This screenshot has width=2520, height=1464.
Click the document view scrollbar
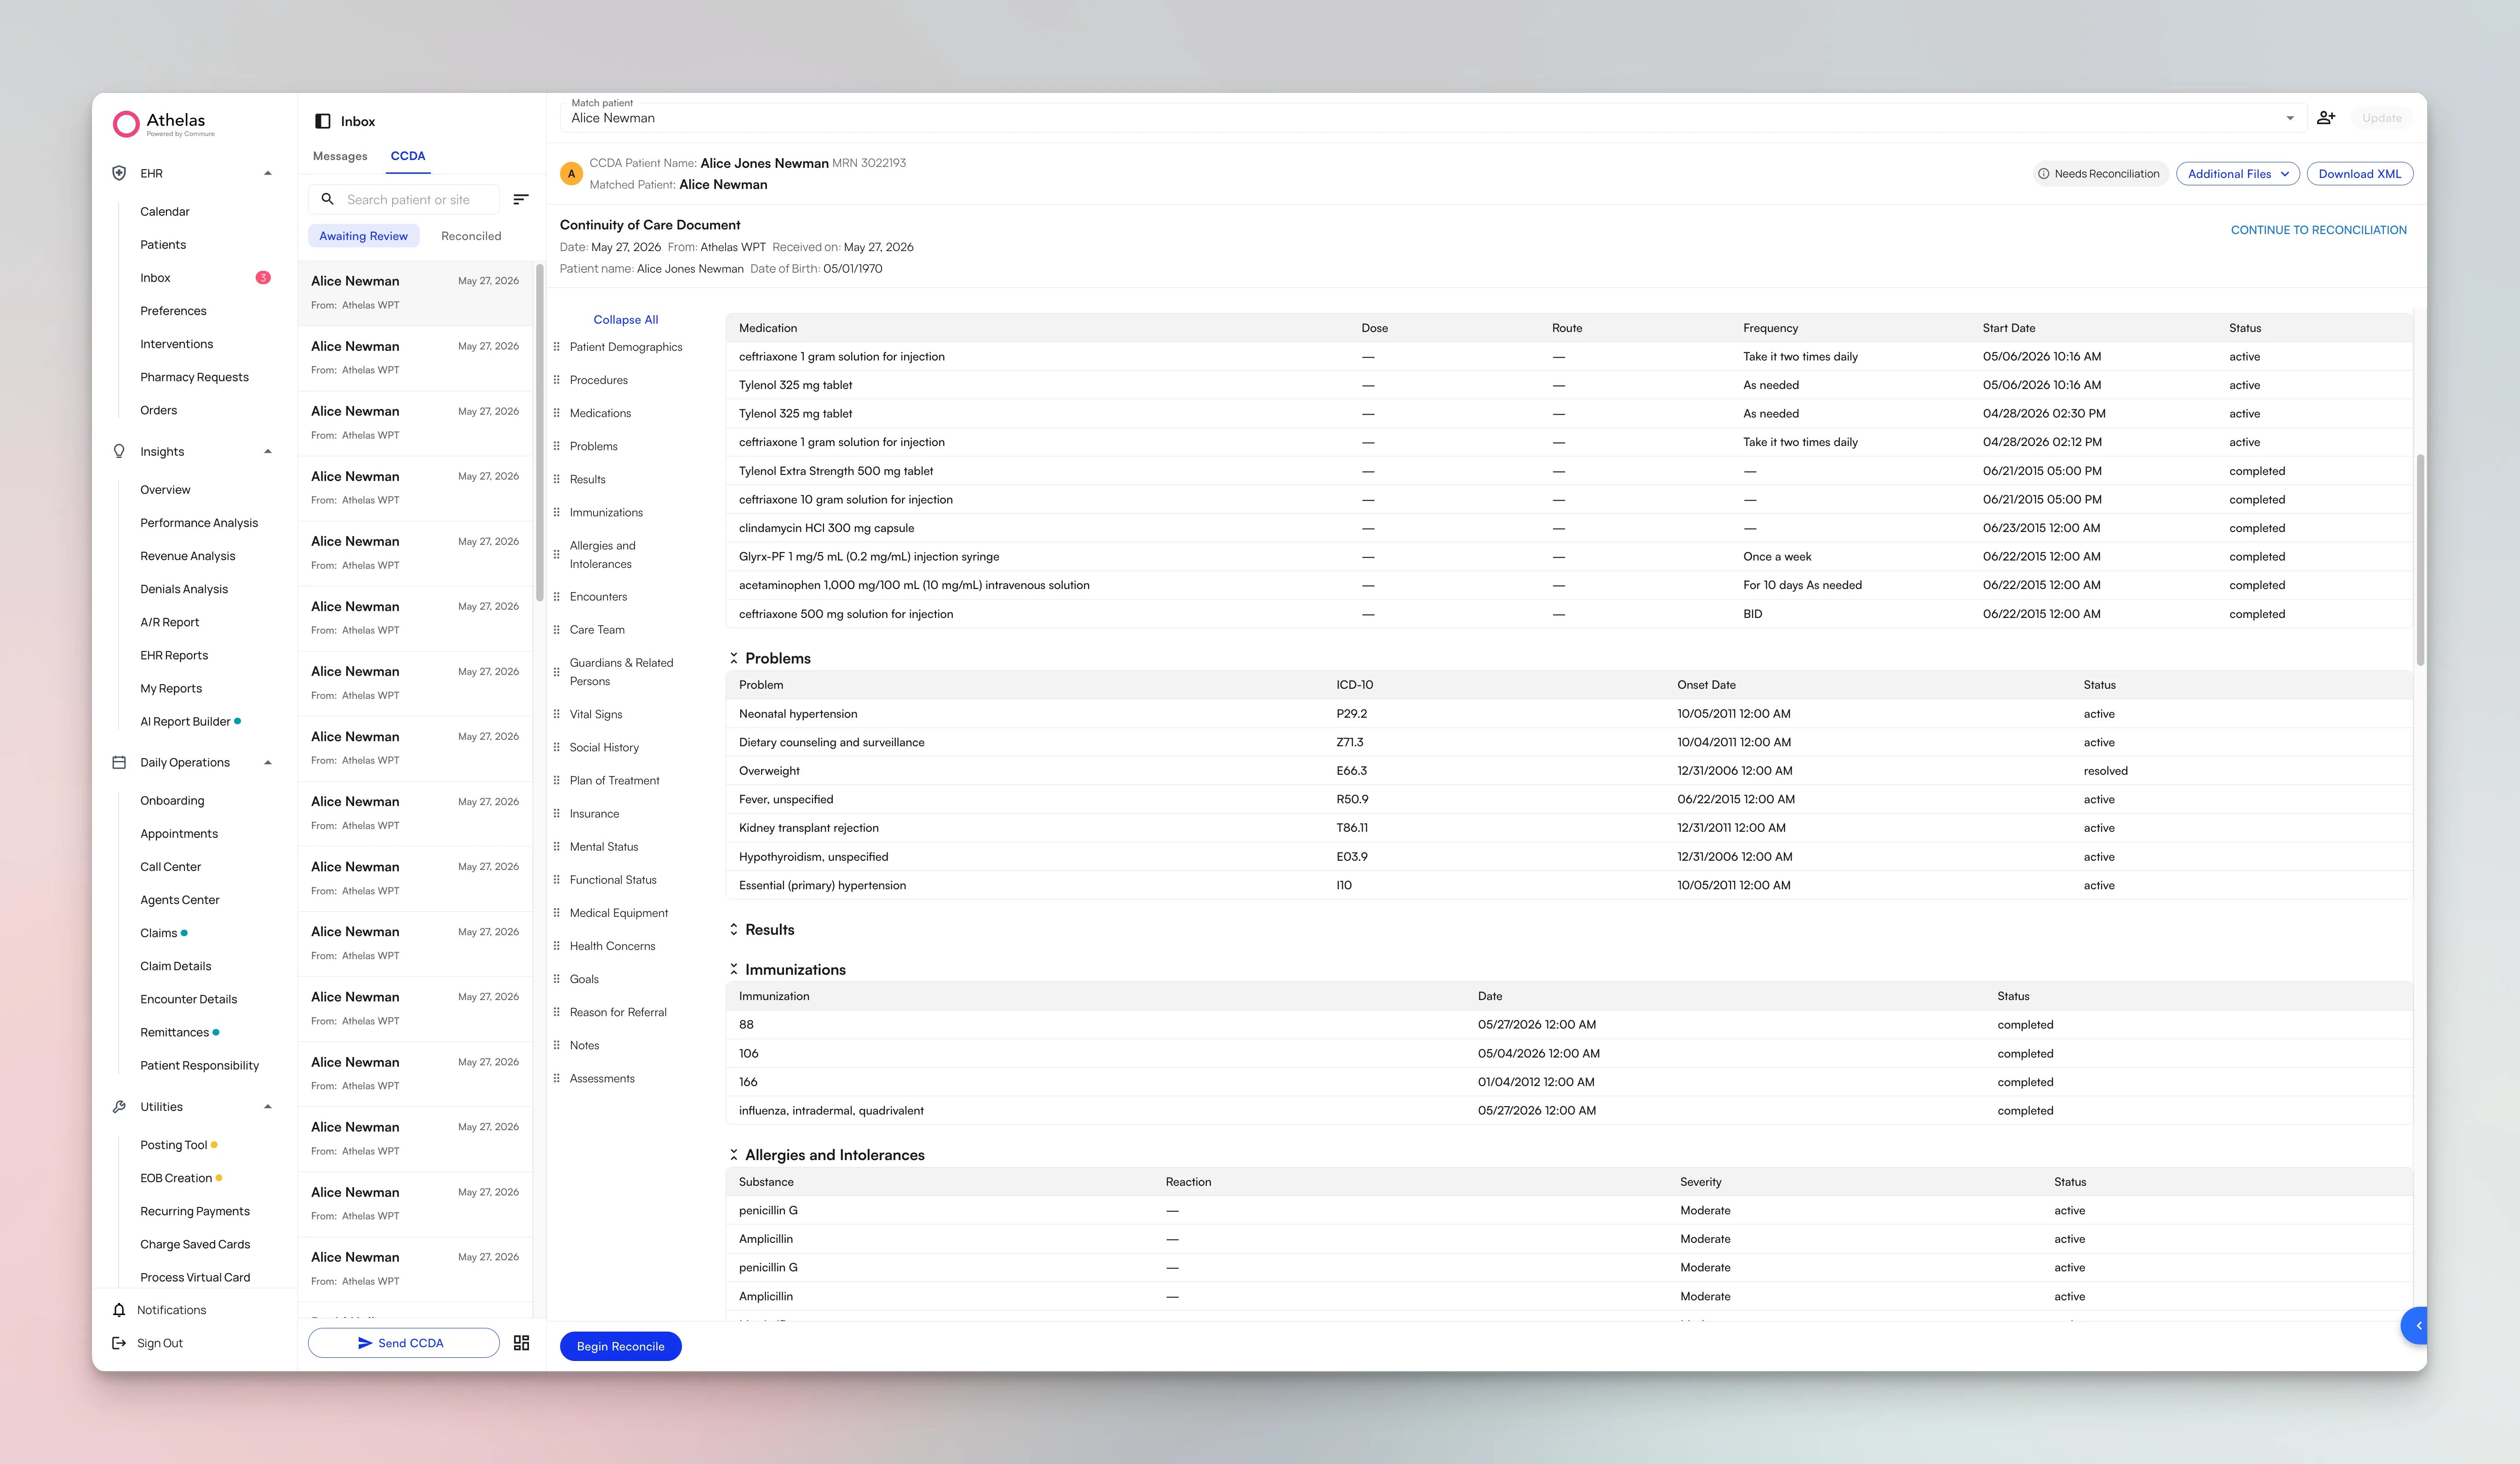click(x=2420, y=560)
